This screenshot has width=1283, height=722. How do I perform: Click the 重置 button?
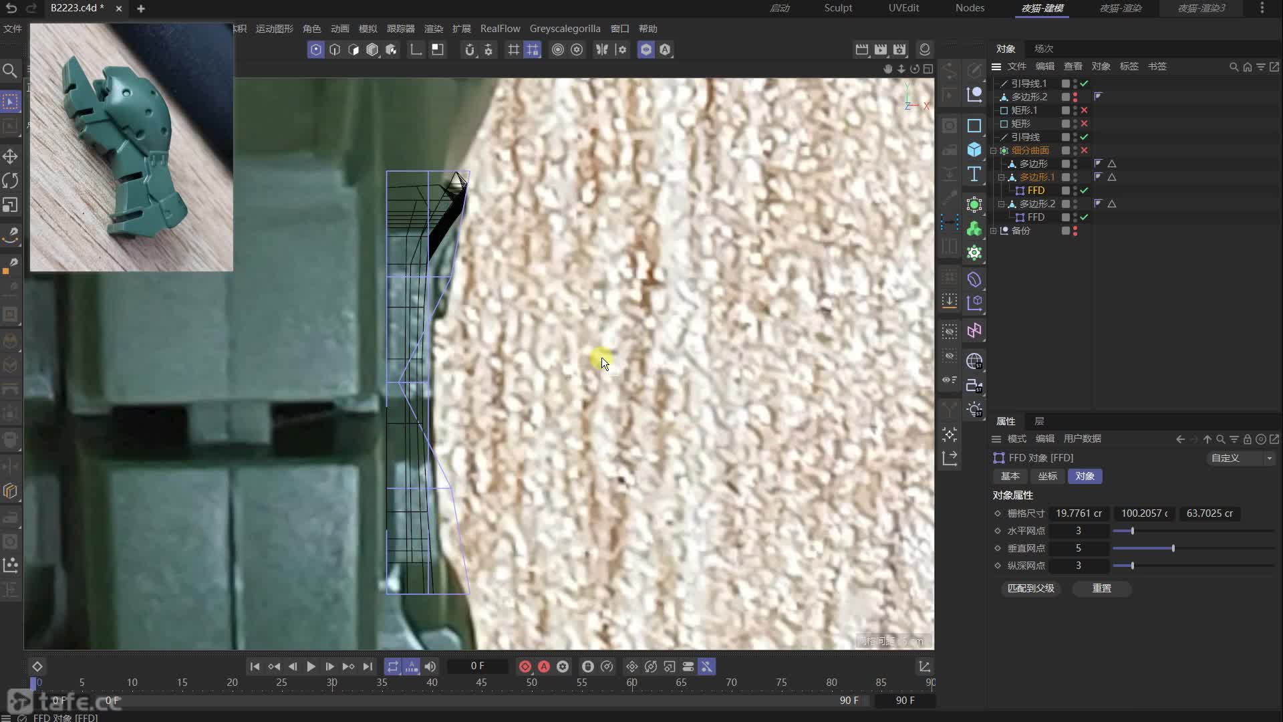tap(1101, 588)
